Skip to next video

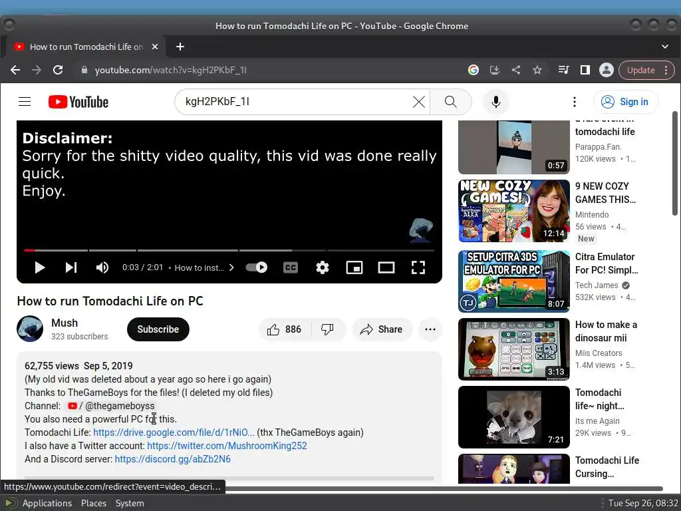[70, 267]
